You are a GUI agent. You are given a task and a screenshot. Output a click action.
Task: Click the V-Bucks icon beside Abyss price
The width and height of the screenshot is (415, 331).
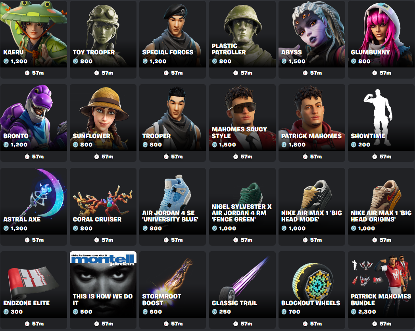tap(284, 61)
